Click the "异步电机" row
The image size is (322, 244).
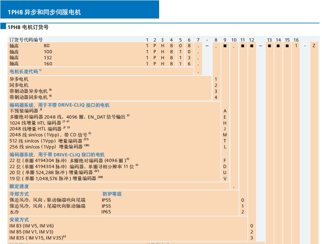click(19, 79)
